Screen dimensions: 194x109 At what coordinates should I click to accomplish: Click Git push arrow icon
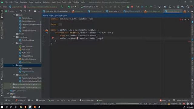click(151, 7)
